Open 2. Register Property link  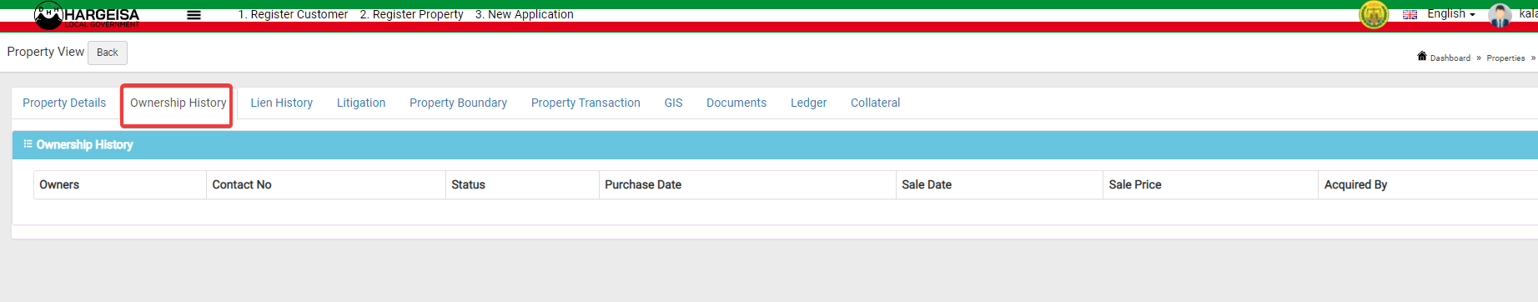pyautogui.click(x=411, y=14)
